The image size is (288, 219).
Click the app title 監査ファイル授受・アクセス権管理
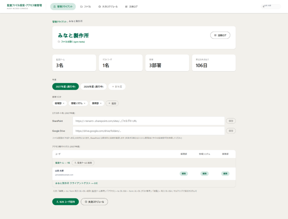(x=24, y=5)
